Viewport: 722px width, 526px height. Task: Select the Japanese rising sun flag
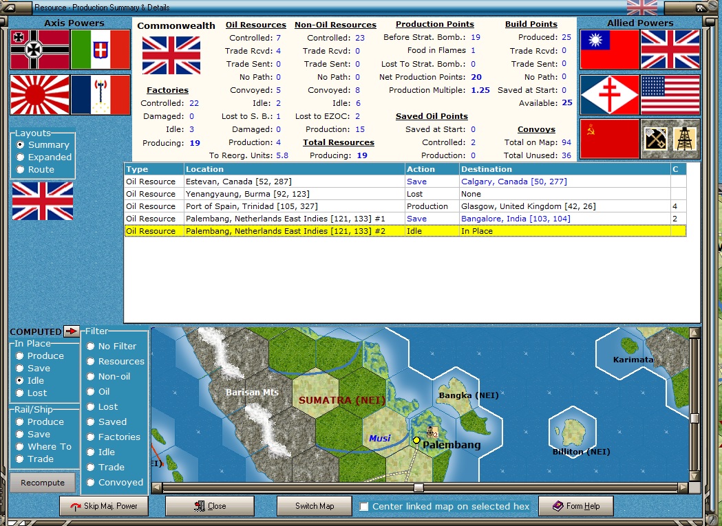[x=40, y=95]
